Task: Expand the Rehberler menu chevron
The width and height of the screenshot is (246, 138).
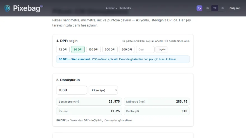Action: coord(133,8)
